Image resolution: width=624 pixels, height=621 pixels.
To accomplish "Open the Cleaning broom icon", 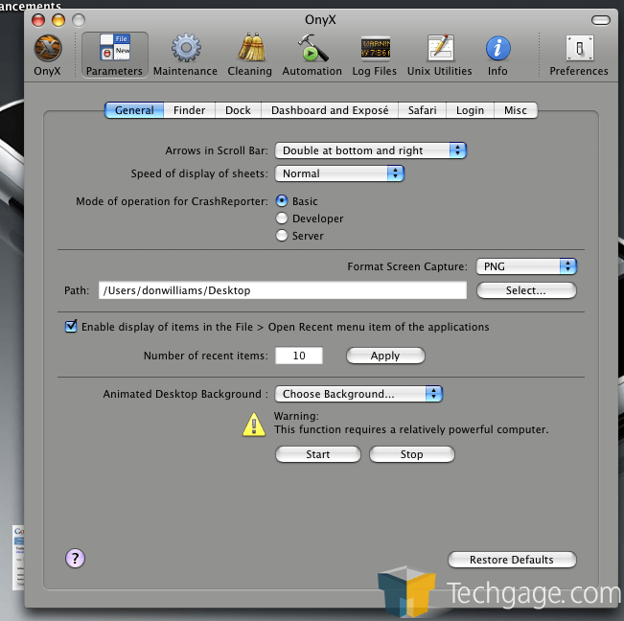I will pos(251,47).
